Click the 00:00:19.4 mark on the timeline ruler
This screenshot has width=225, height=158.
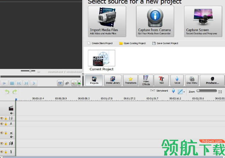(38, 99)
